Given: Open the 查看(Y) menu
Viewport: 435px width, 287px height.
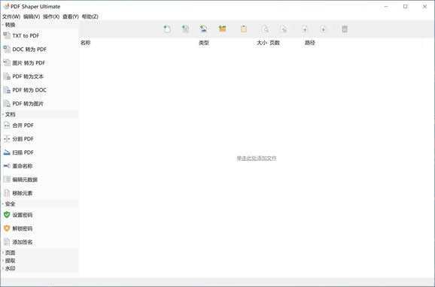Looking at the screenshot, I should 71,17.
